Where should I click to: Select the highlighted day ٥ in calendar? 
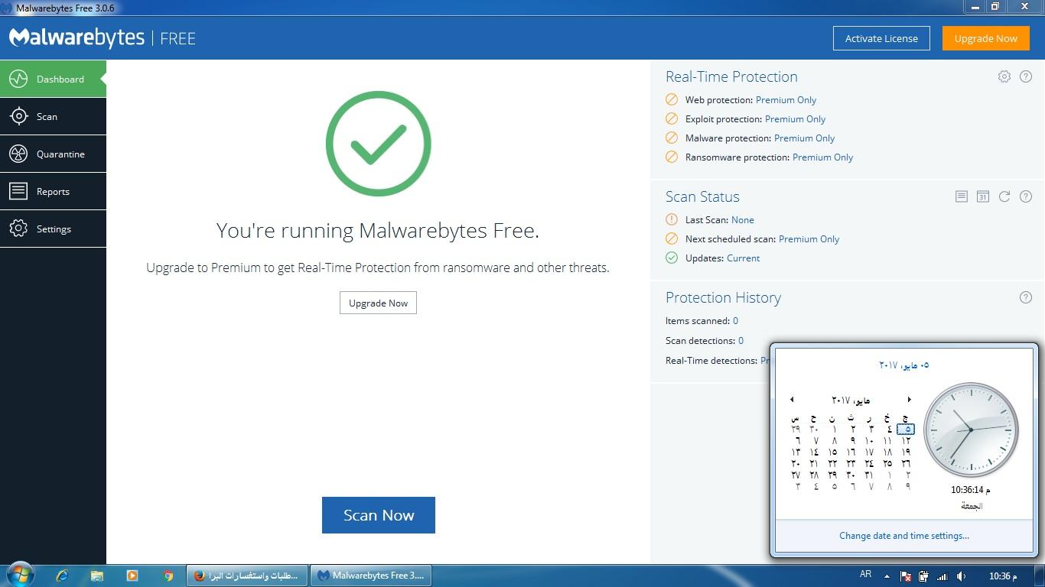click(906, 429)
